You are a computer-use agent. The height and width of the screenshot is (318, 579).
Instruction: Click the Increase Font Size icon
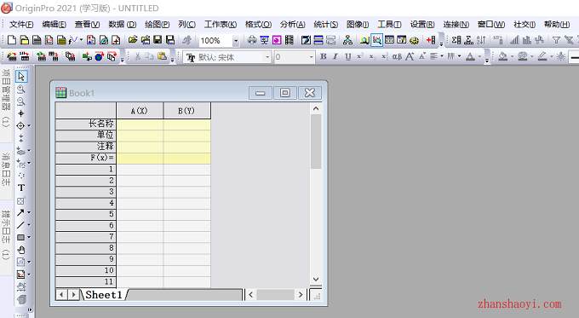[410, 56]
